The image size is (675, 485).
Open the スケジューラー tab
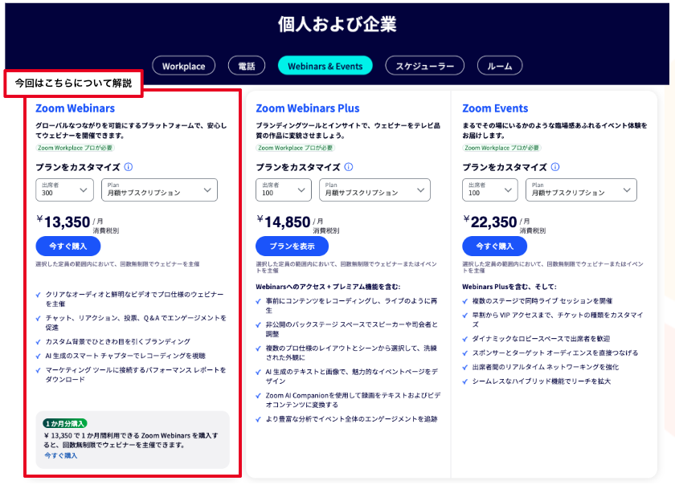point(424,66)
